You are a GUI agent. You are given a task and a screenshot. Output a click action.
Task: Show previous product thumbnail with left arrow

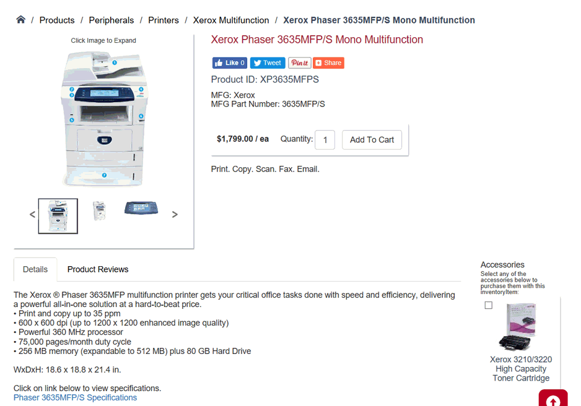coord(33,215)
